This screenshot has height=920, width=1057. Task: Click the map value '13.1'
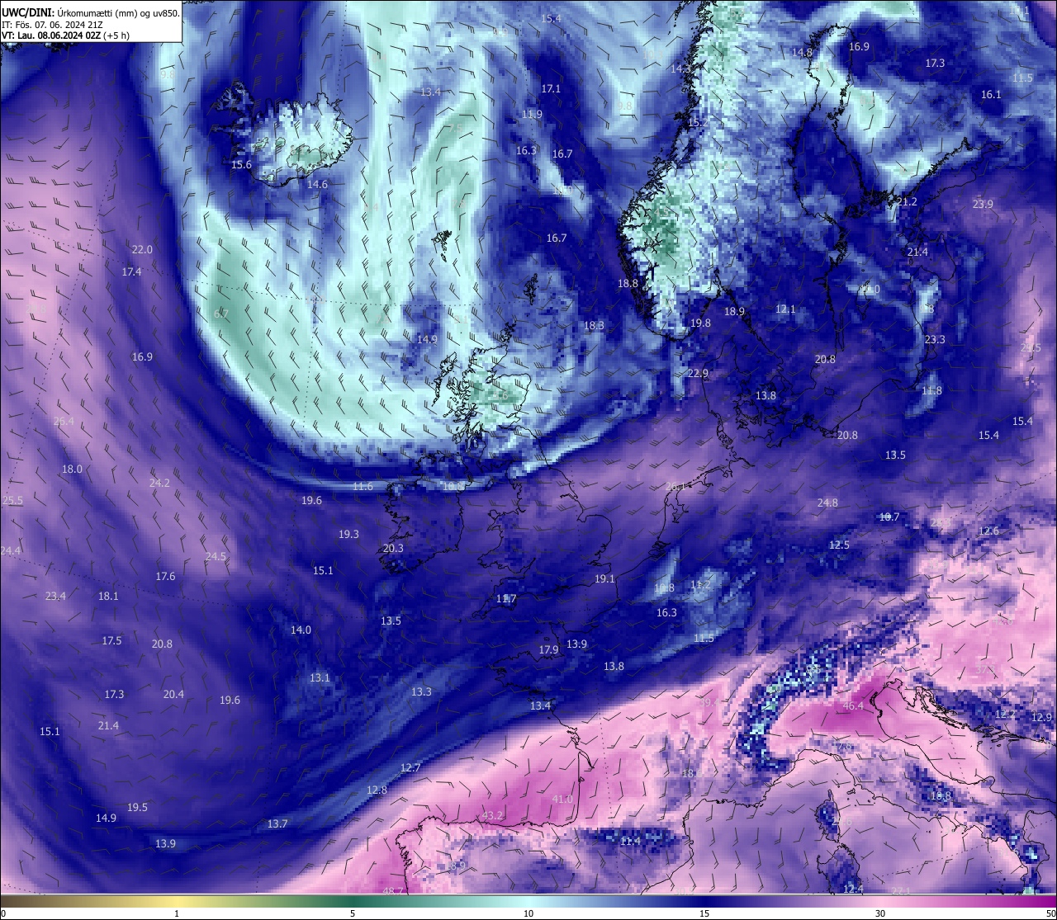tap(320, 677)
